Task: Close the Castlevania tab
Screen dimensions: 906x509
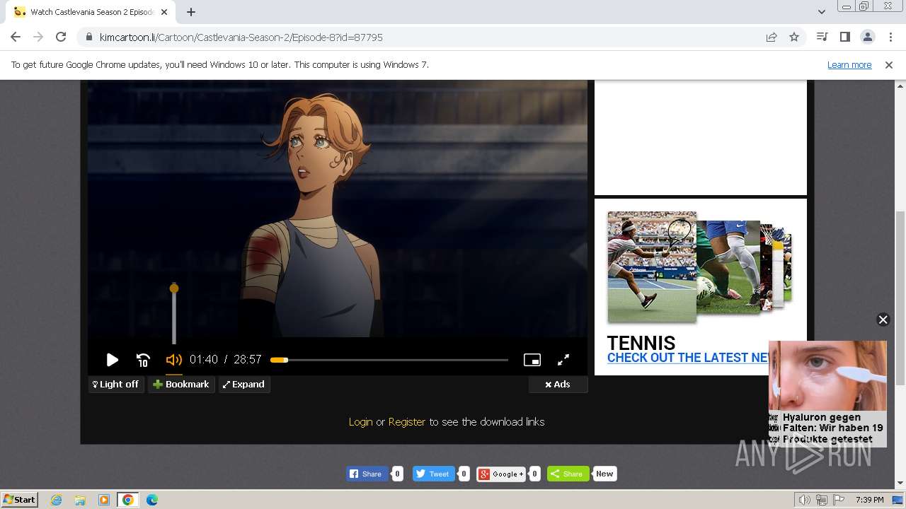Action: (164, 12)
